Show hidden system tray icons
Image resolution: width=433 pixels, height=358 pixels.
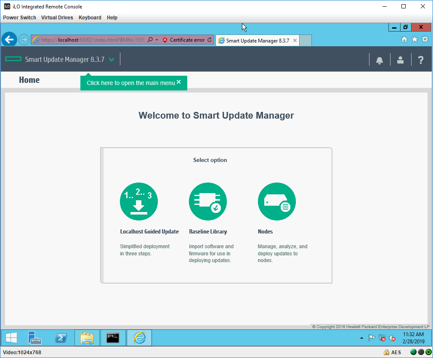(361, 338)
